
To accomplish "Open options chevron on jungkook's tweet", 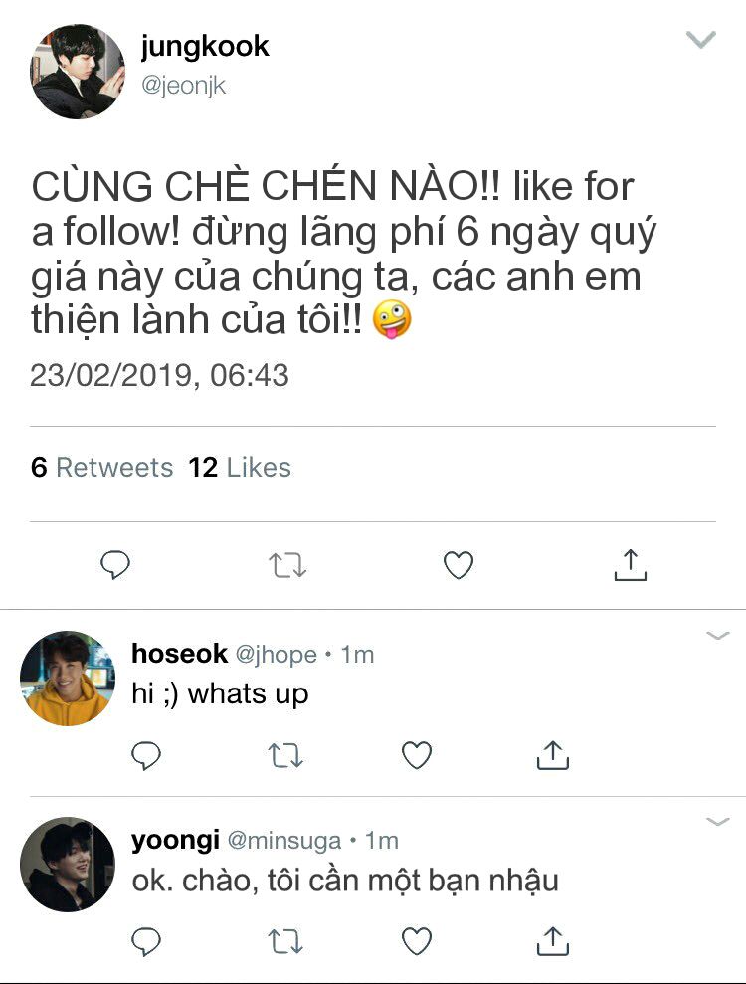I will [x=701, y=40].
